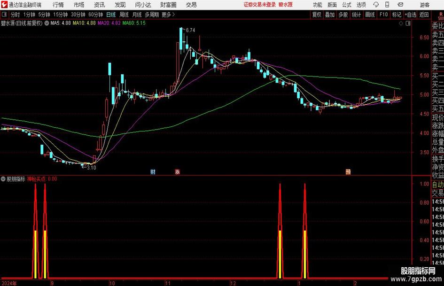Switch to 60分钟 period tab

[x=96, y=15]
